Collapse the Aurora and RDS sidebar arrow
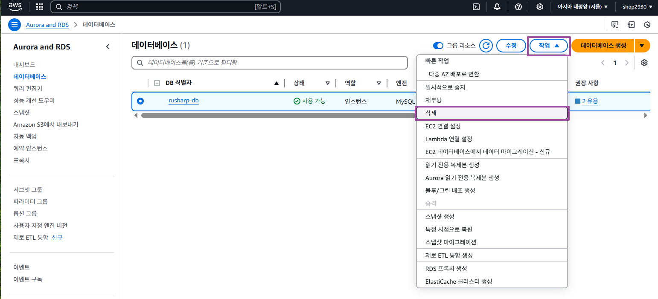The width and height of the screenshot is (658, 299). 108,46
